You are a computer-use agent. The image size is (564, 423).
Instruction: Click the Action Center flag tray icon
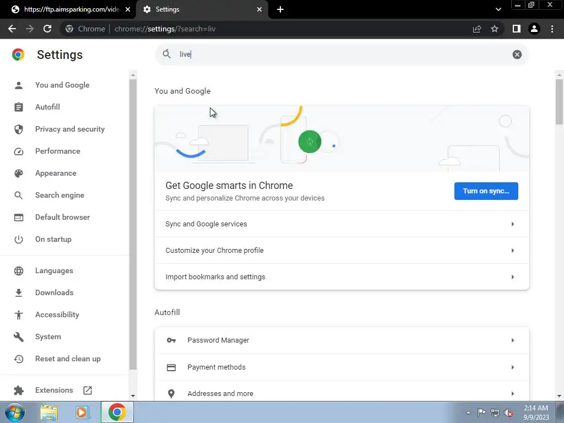pos(481,412)
